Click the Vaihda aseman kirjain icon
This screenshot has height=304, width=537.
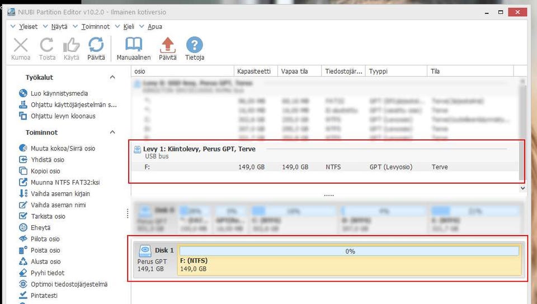click(23, 193)
